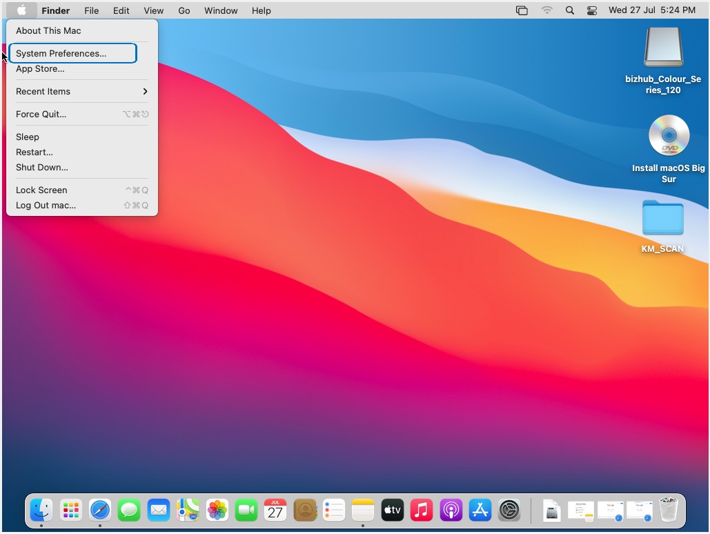Select the KM_SCAN folder on desktop

[662, 219]
